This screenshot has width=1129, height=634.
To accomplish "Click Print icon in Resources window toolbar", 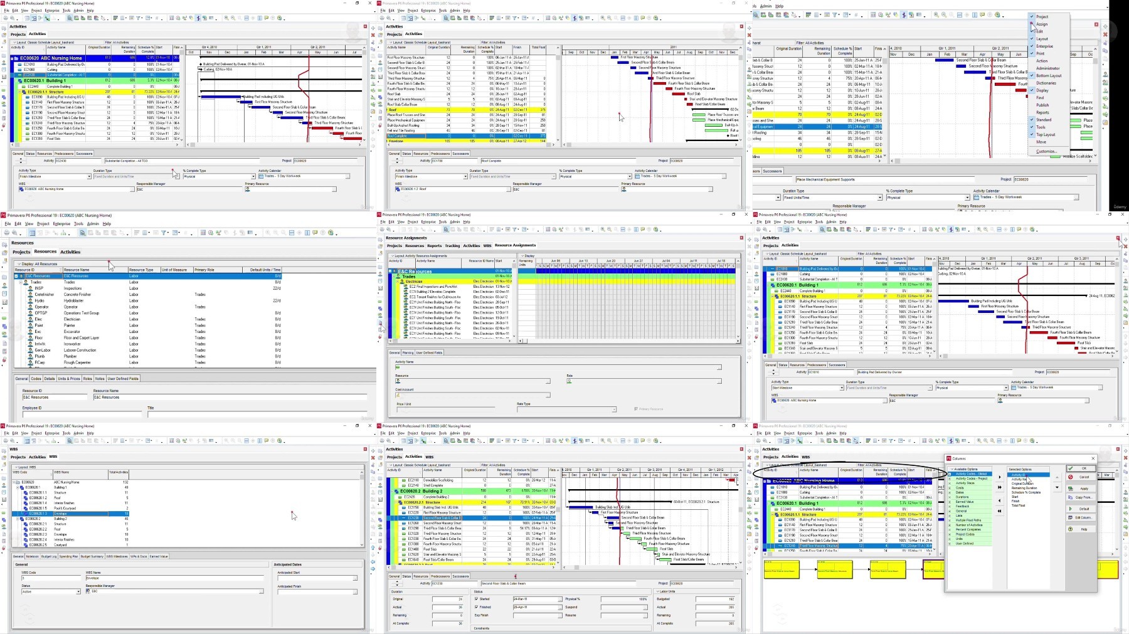I will coord(7,233).
